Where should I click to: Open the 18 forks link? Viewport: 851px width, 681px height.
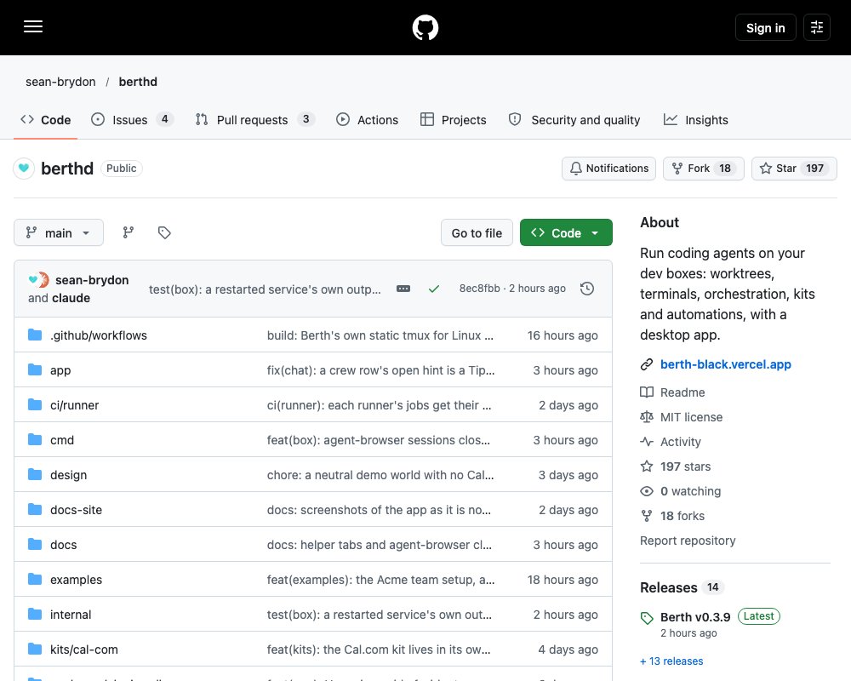click(683, 515)
